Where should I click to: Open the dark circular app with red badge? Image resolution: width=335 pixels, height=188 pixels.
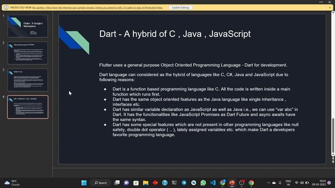242,183
